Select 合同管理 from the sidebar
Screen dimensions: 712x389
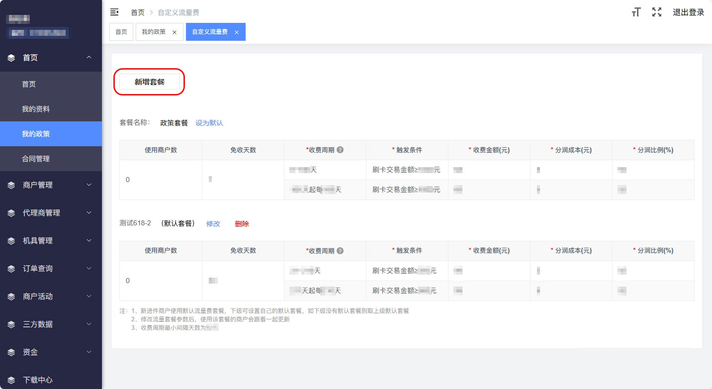pyautogui.click(x=36, y=159)
